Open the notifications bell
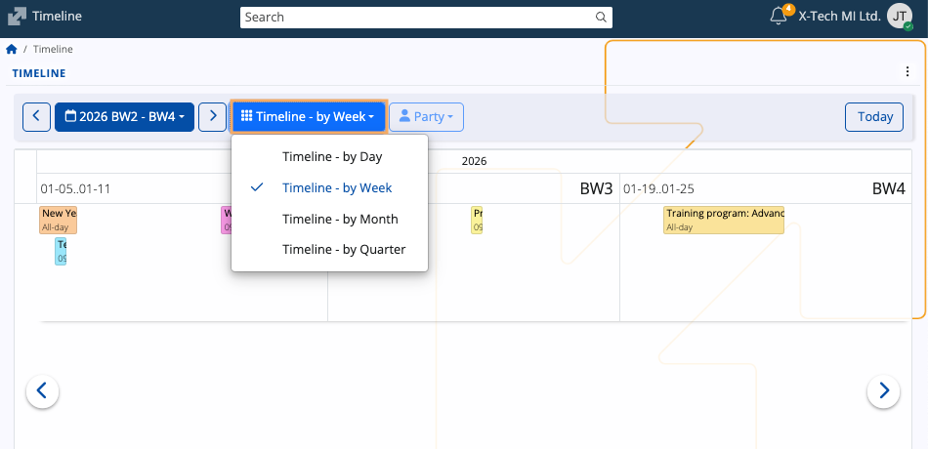This screenshot has height=449, width=928. (779, 17)
